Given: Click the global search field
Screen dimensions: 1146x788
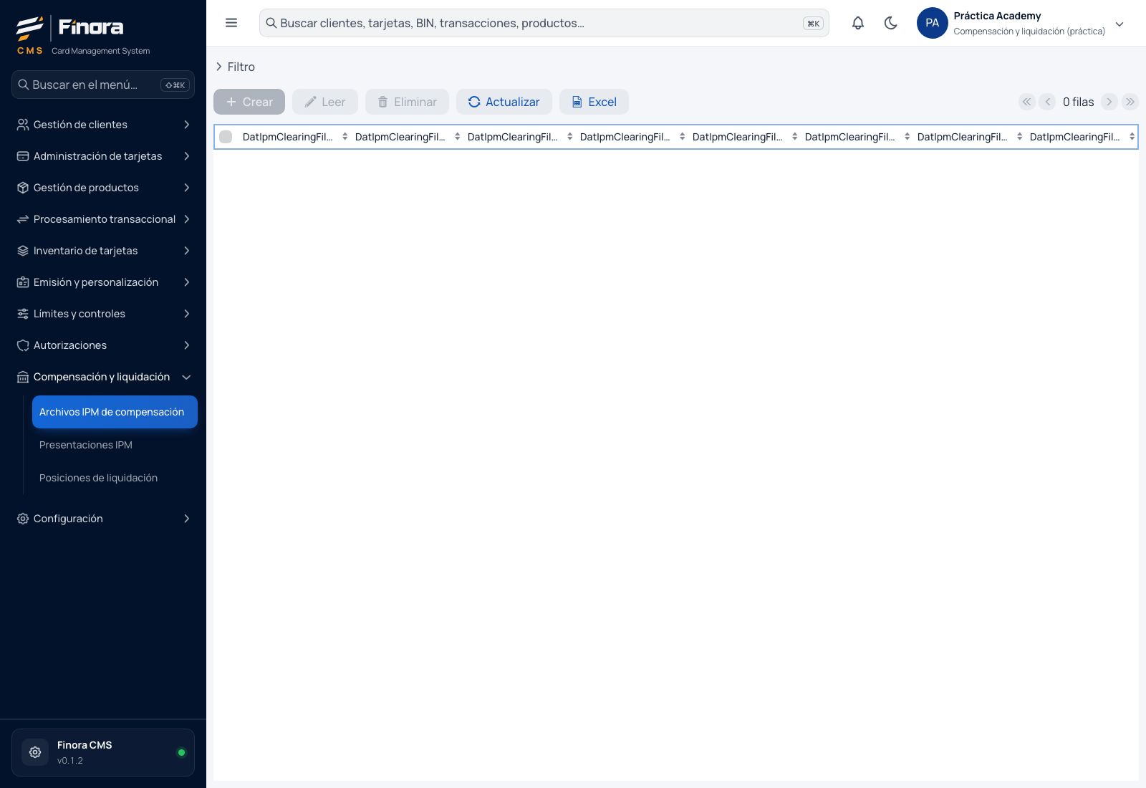Looking at the screenshot, I should [x=544, y=23].
